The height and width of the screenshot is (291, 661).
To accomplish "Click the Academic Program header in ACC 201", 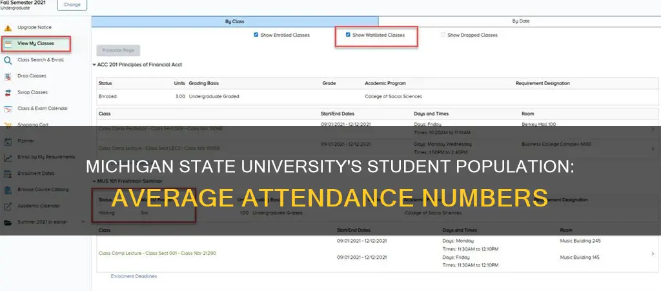I will [x=385, y=83].
